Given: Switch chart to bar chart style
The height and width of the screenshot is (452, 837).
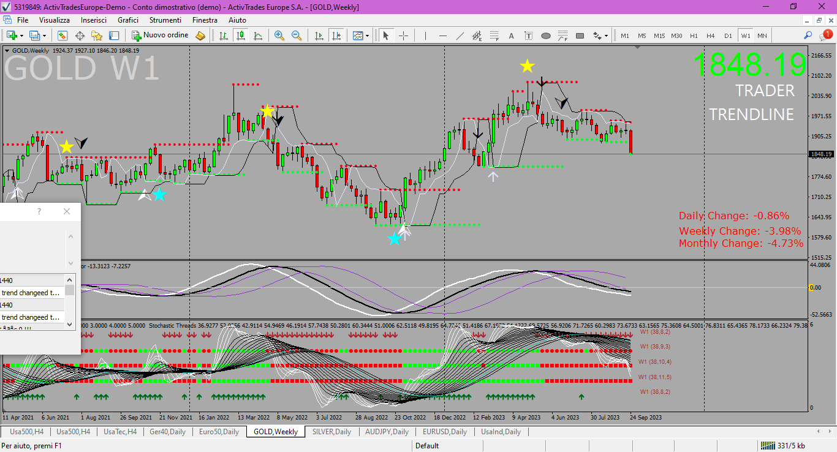Looking at the screenshot, I should 224,36.
